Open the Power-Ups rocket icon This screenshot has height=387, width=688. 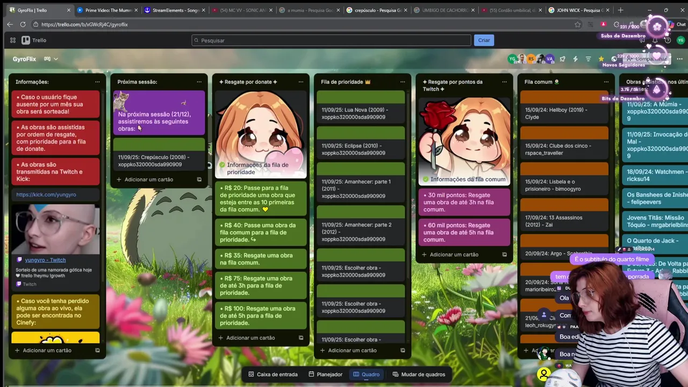[x=562, y=59]
